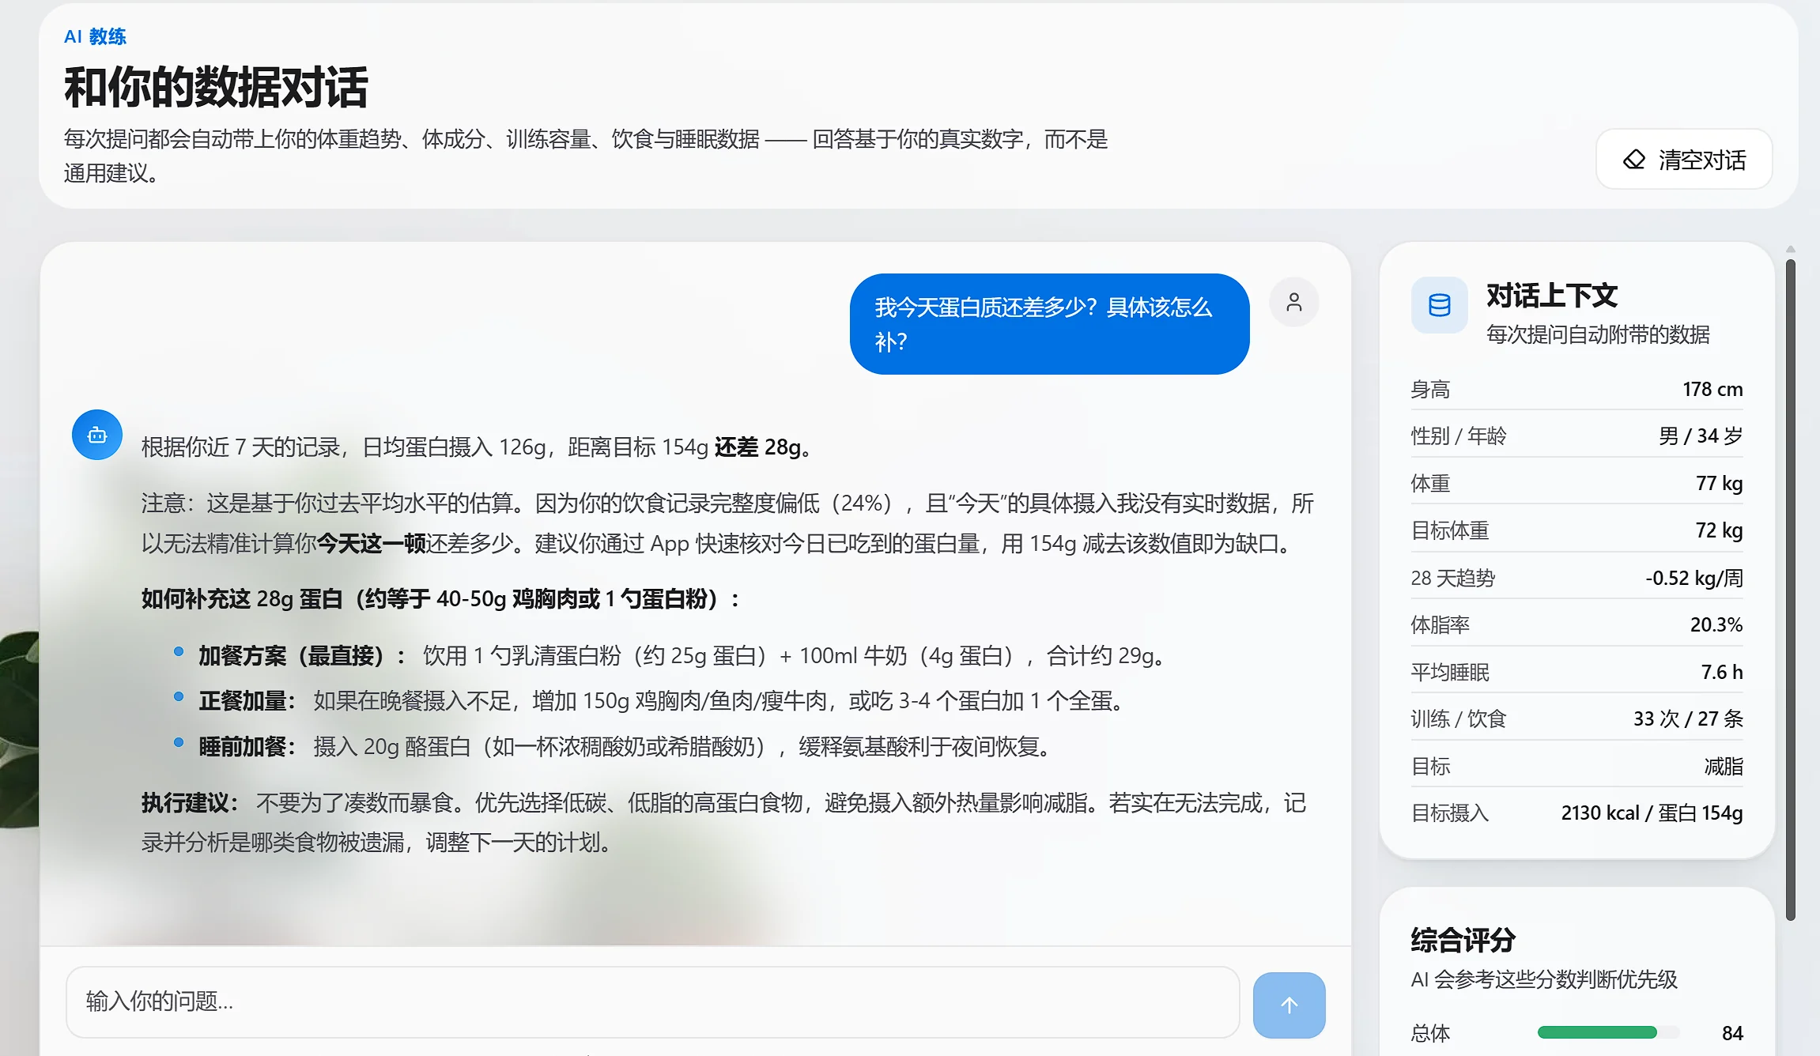Click the 正餐加量 bullet heading
1820x1056 pixels.
tap(247, 700)
